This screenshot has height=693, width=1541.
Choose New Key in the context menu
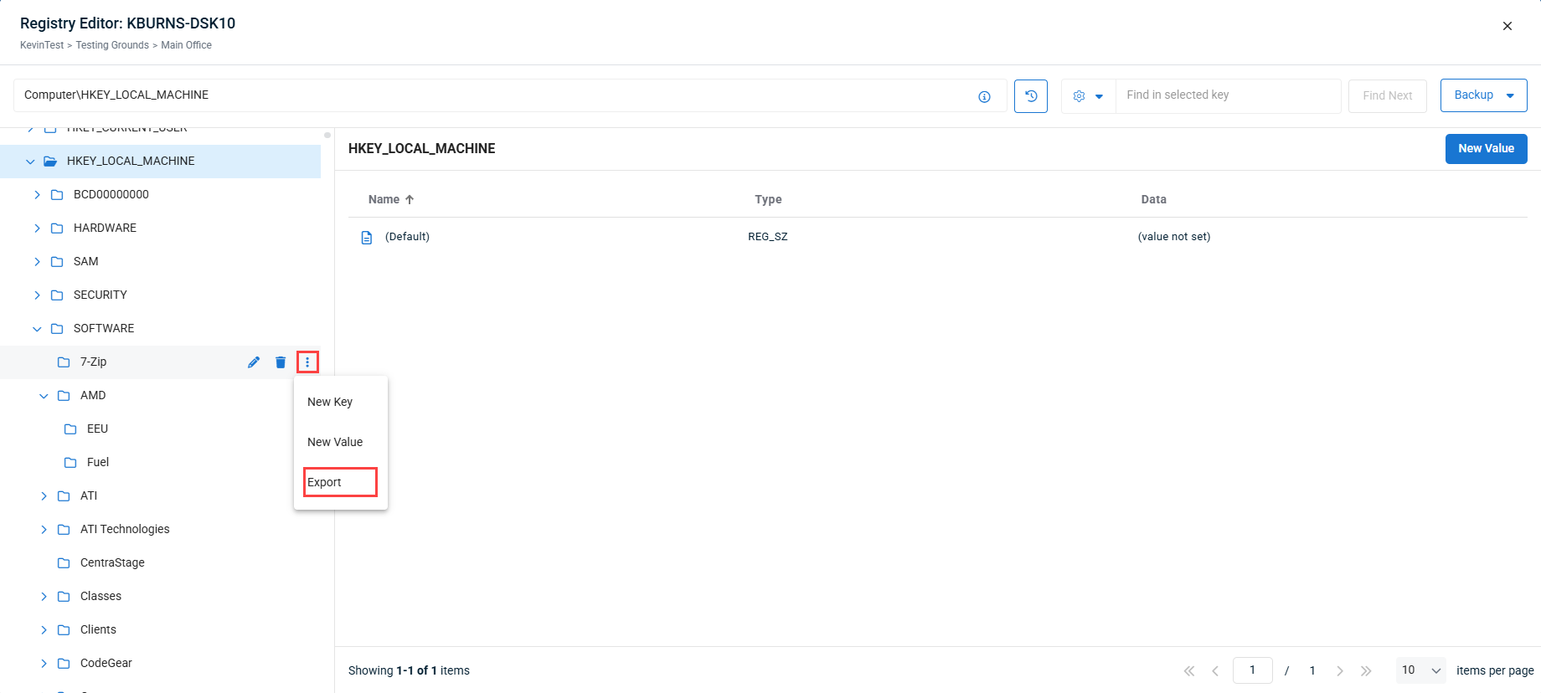(x=330, y=402)
